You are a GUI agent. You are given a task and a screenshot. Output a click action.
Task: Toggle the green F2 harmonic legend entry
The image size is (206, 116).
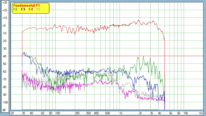[x=15, y=9]
